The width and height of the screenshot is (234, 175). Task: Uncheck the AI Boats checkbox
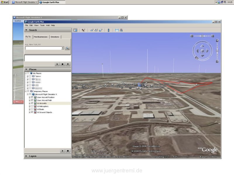pos(32,109)
